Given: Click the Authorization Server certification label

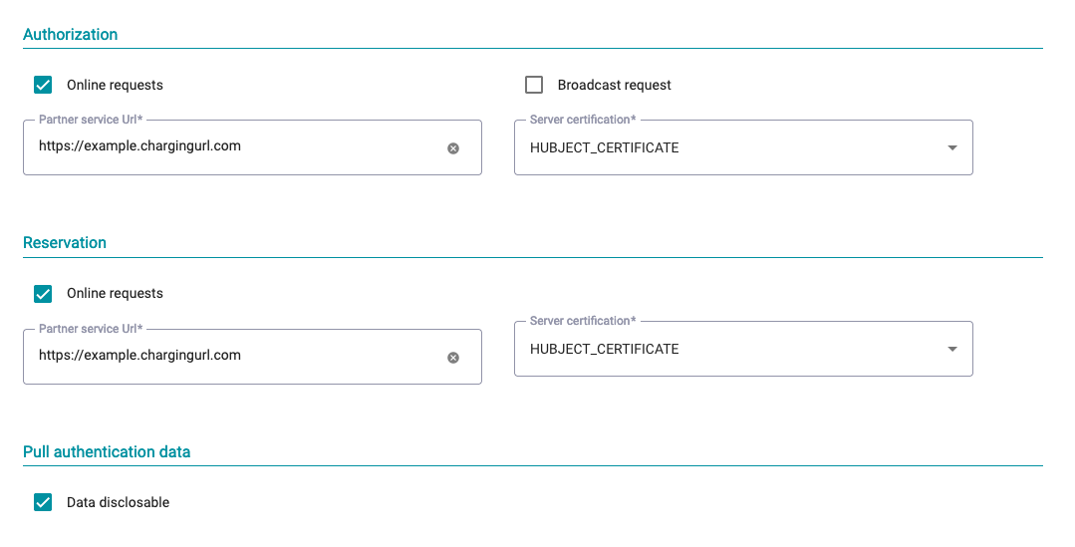Looking at the screenshot, I should coord(583,120).
